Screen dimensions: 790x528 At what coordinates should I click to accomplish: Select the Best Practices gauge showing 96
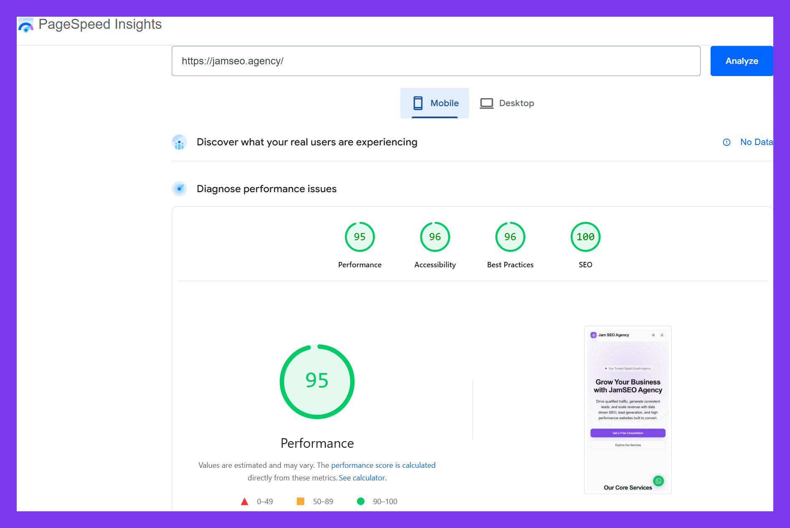(510, 236)
